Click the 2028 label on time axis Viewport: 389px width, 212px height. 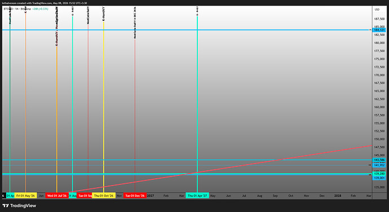pyautogui.click(x=337, y=196)
